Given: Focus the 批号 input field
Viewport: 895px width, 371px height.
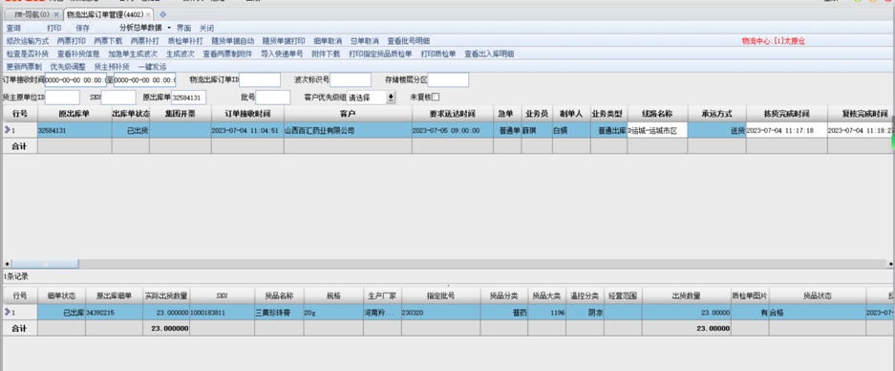Looking at the screenshot, I should [273, 98].
